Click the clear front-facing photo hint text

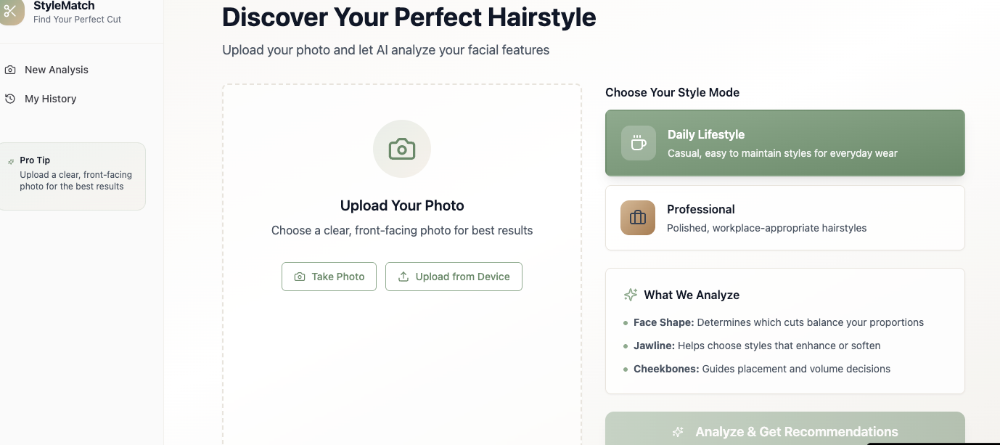[x=402, y=230]
